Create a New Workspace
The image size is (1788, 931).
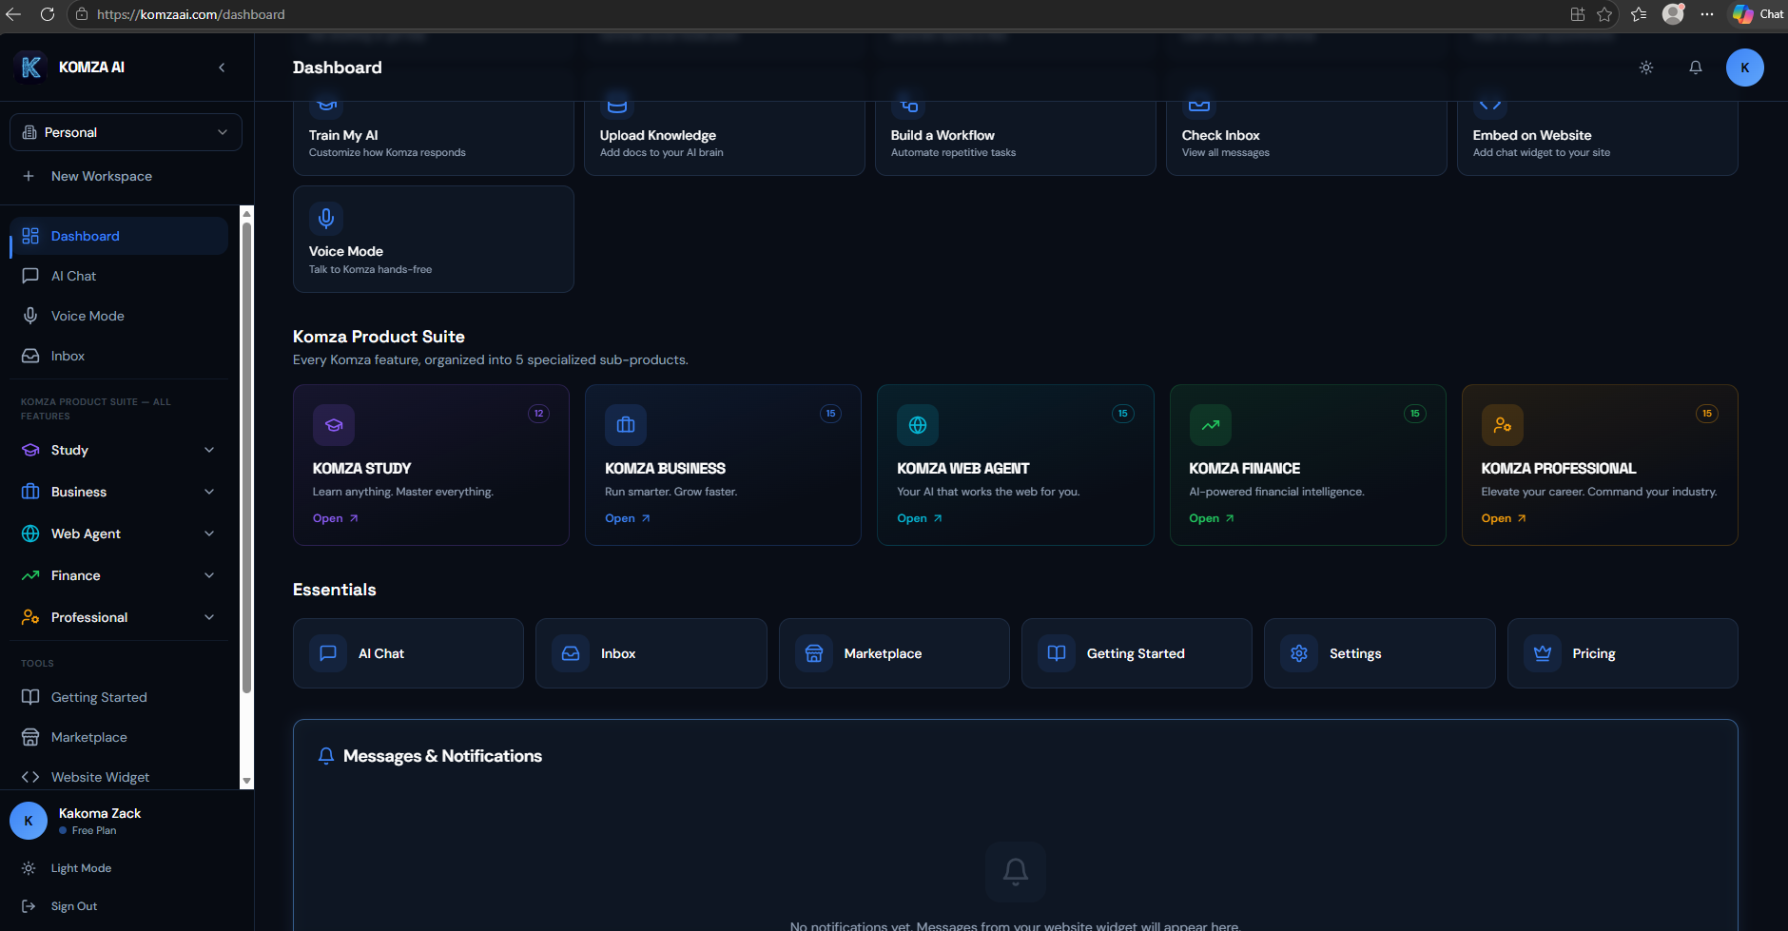(x=126, y=176)
